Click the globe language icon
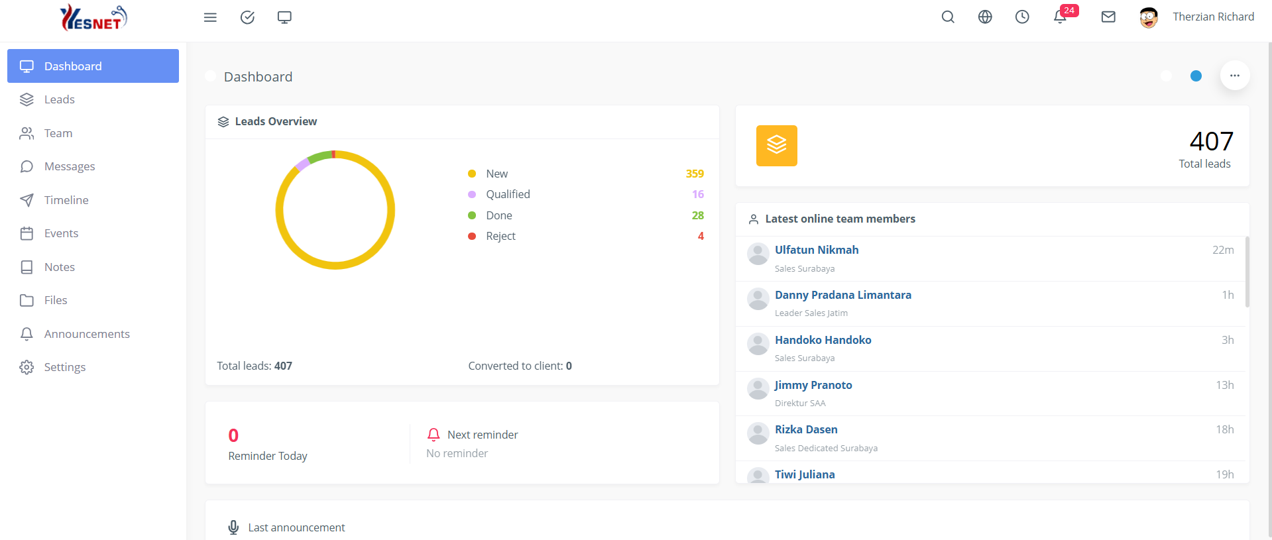Screen dimensions: 1272x540 [x=985, y=17]
